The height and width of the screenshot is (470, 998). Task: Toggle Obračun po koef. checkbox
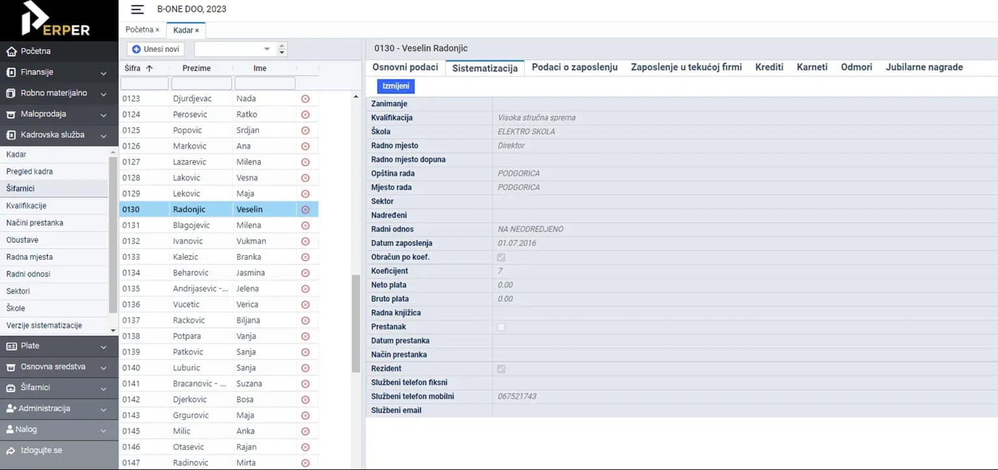501,258
